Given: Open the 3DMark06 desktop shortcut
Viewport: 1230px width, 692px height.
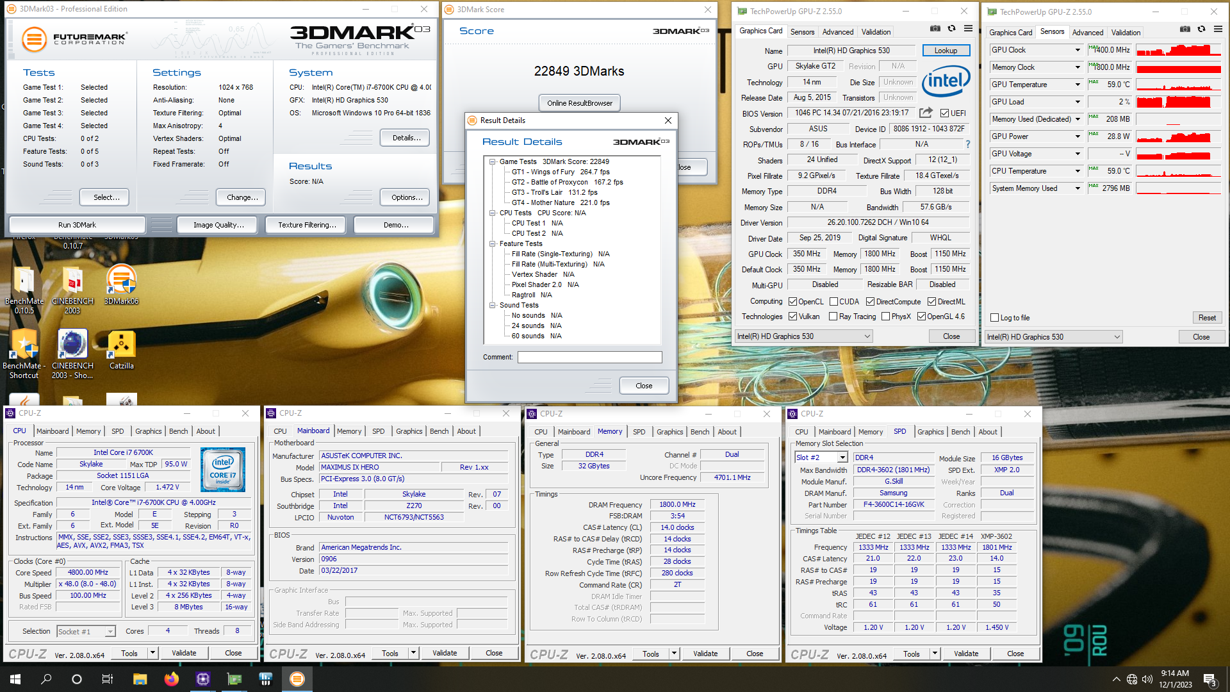Looking at the screenshot, I should [121, 285].
